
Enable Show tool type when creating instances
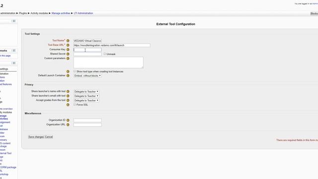75,71
